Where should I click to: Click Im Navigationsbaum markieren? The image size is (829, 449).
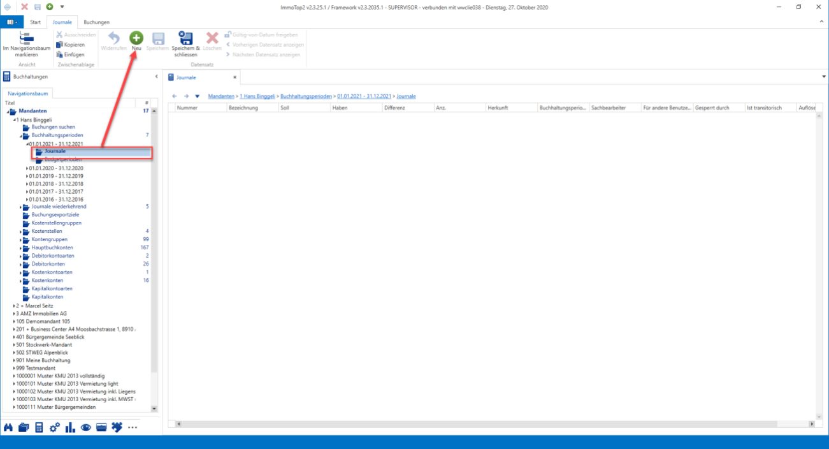click(27, 44)
